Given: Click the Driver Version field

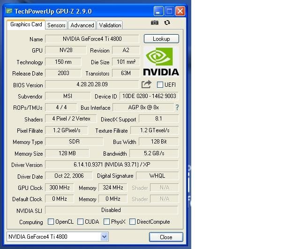Looking at the screenshot, I should pos(112,165).
